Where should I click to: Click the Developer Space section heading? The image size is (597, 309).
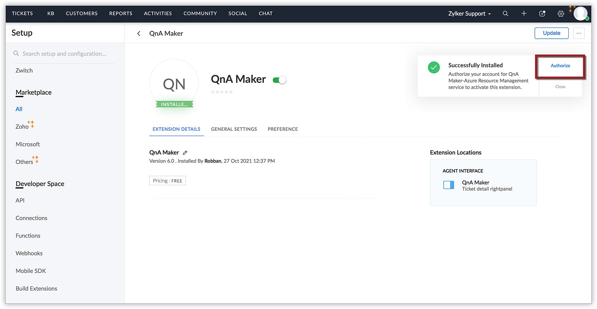pyautogui.click(x=40, y=184)
